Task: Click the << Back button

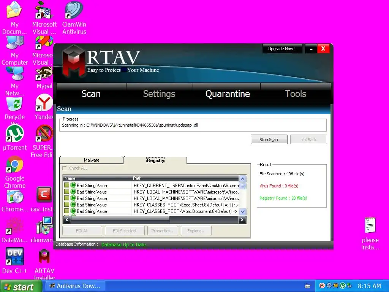Action: click(308, 139)
